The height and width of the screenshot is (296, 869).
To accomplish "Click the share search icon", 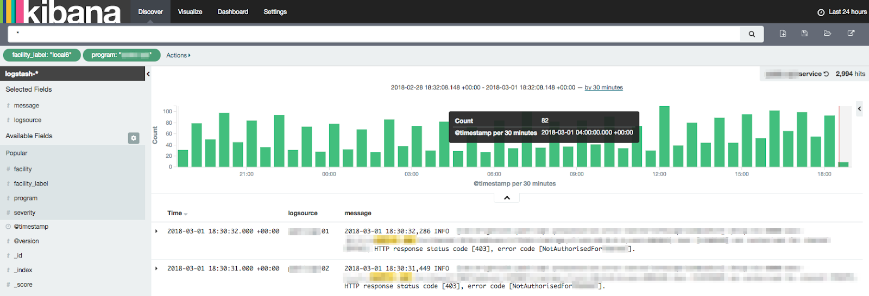I will (x=851, y=34).
